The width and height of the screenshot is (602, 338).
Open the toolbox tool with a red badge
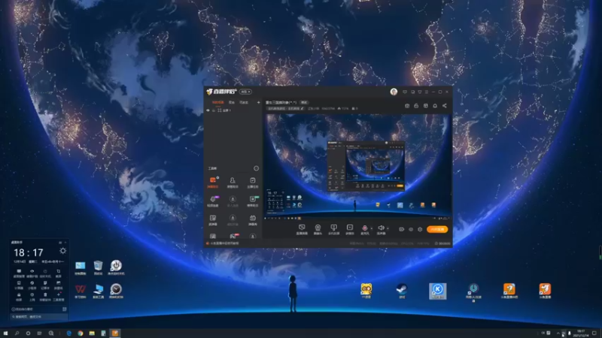tap(233, 236)
